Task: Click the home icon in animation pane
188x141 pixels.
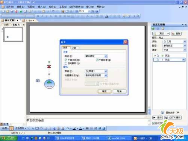Action: click(163, 29)
